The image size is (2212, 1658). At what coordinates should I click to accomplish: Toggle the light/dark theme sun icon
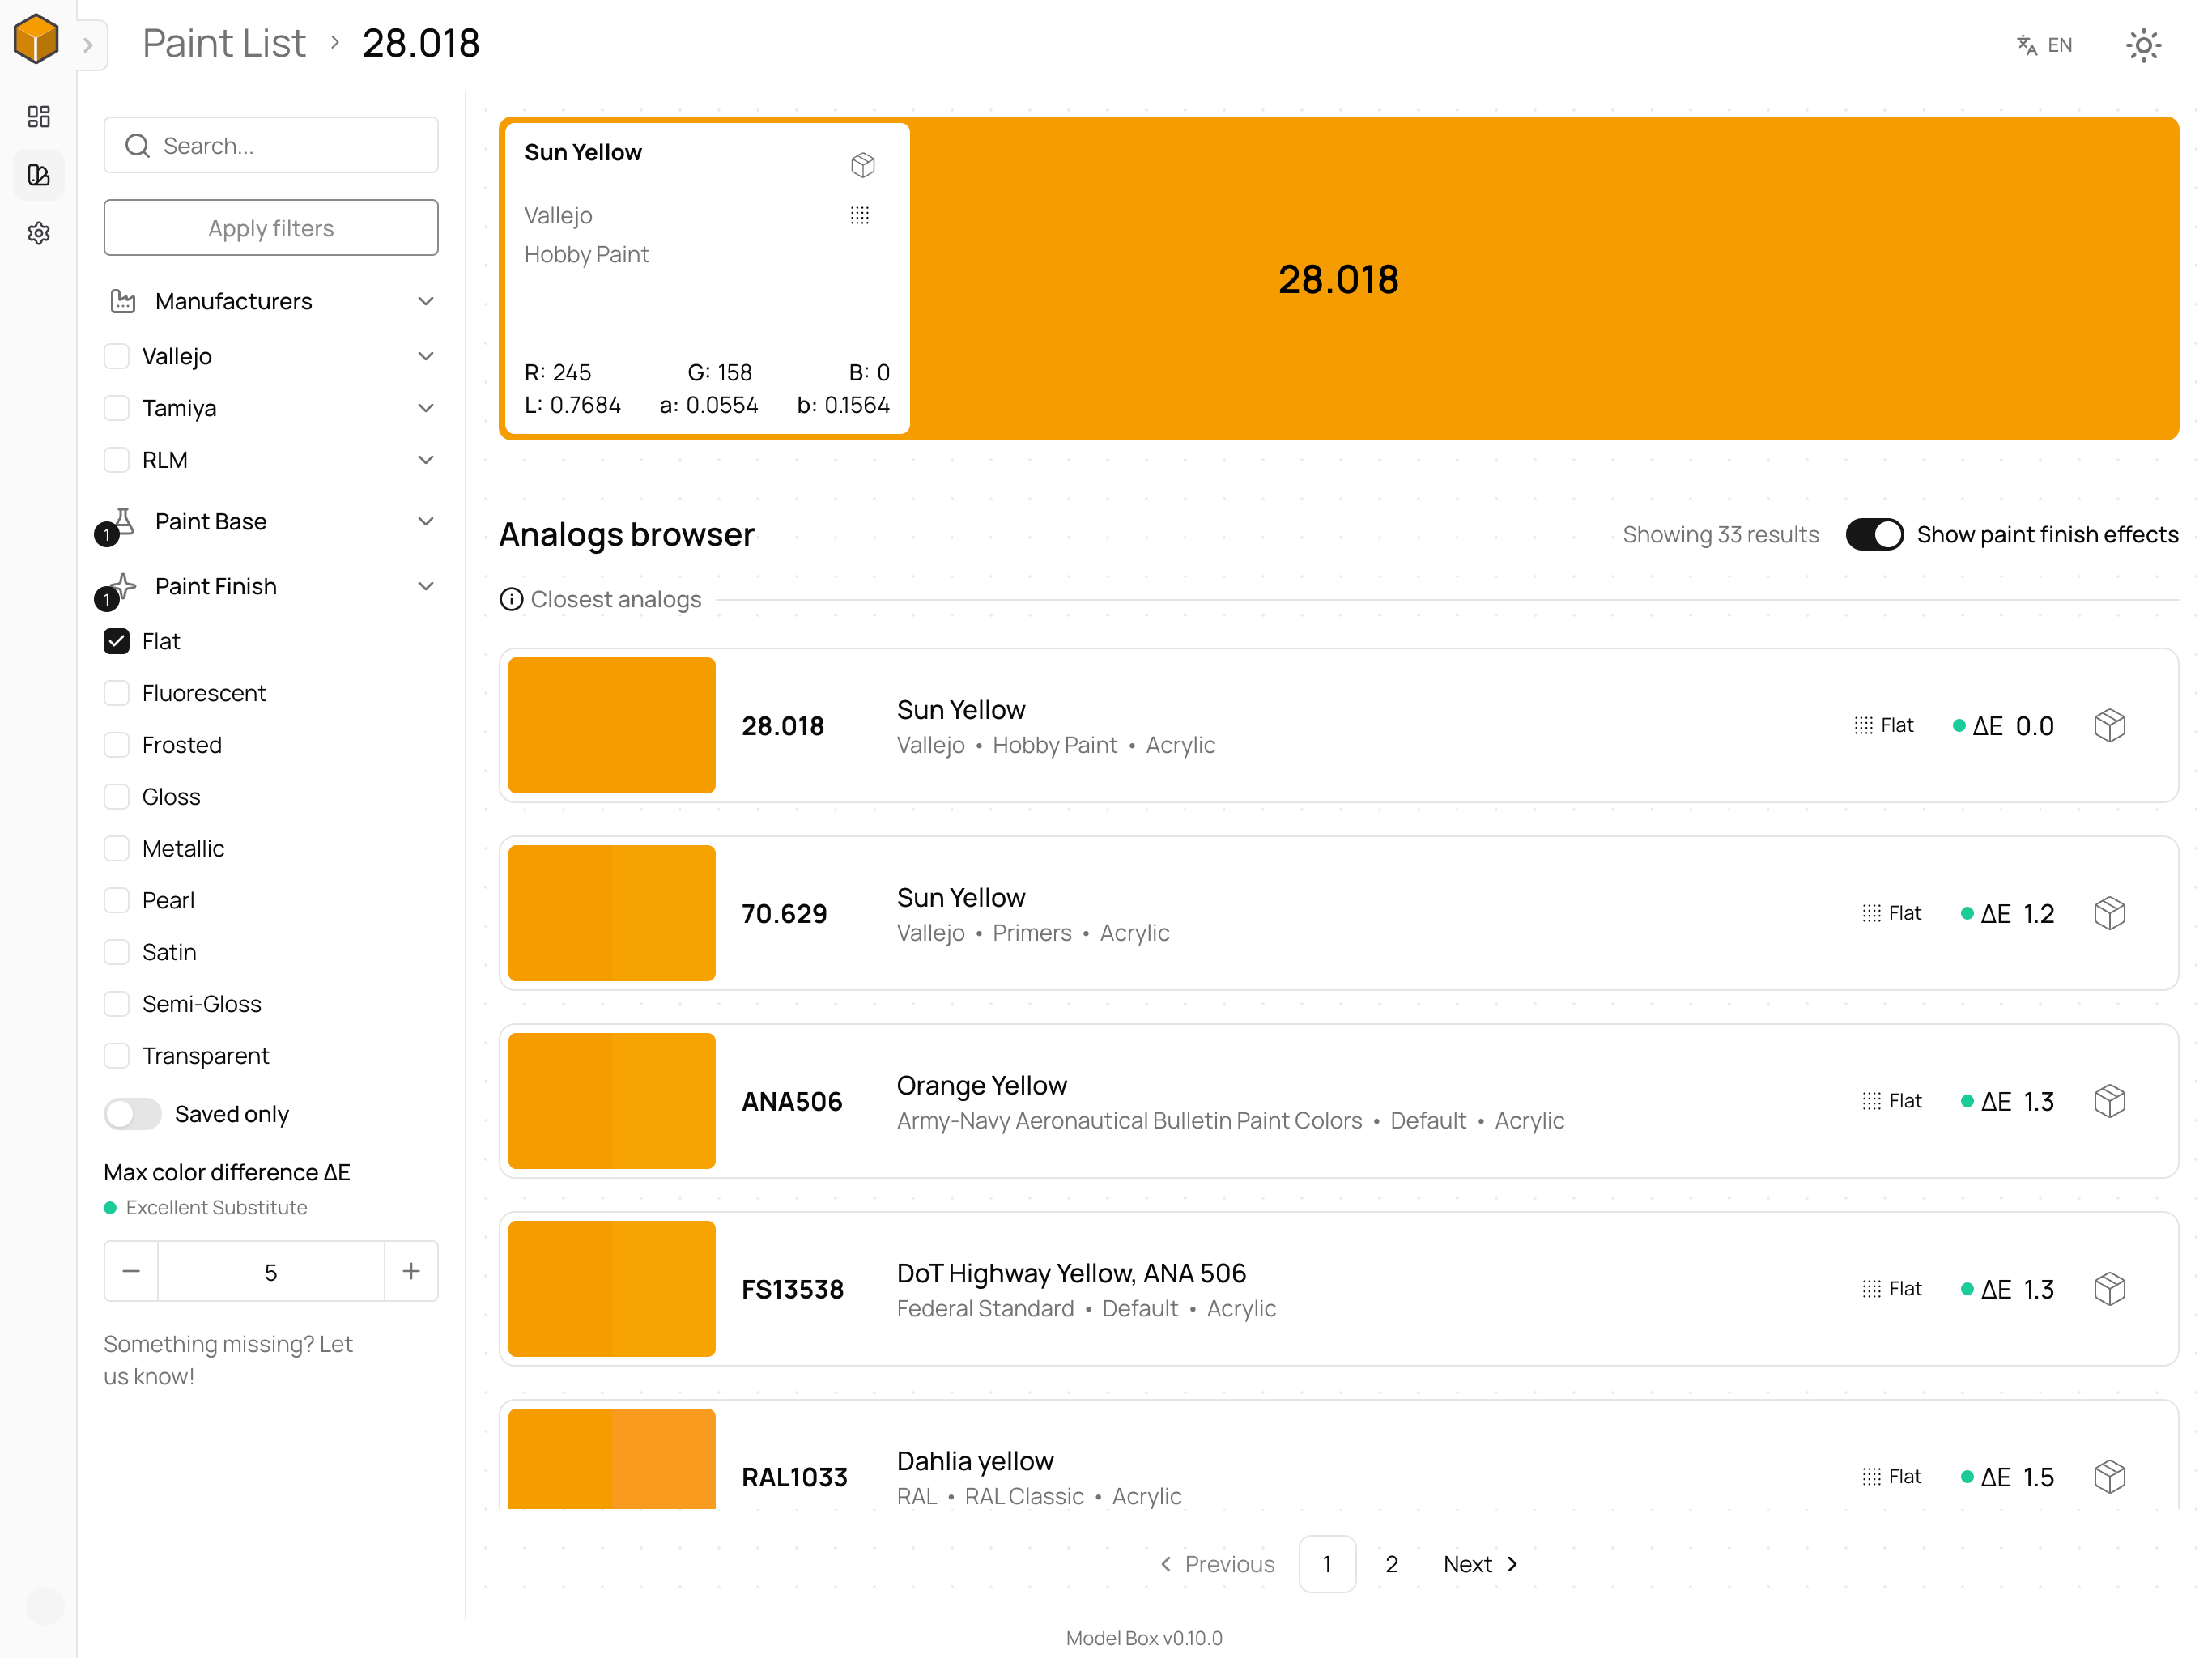click(2143, 45)
